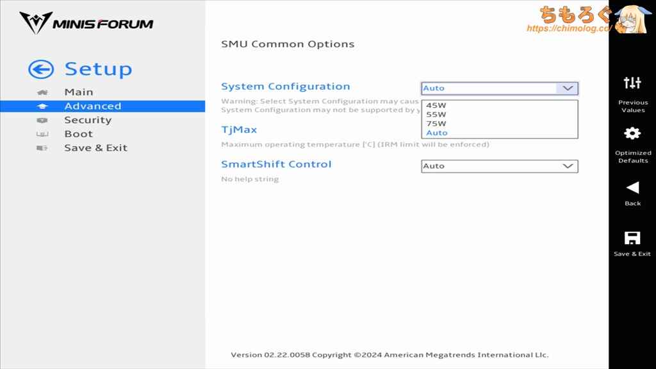Choose 55W from System Configuration list
The height and width of the screenshot is (369, 656).
click(436, 115)
